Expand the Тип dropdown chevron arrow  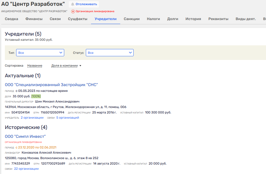pyautogui.click(x=61, y=53)
